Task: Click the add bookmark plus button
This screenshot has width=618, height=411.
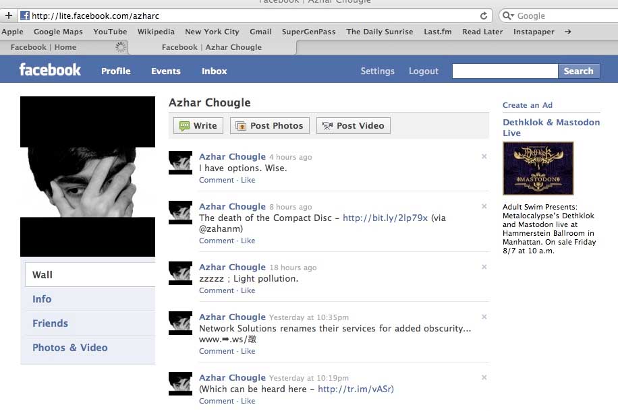Action: (9, 15)
